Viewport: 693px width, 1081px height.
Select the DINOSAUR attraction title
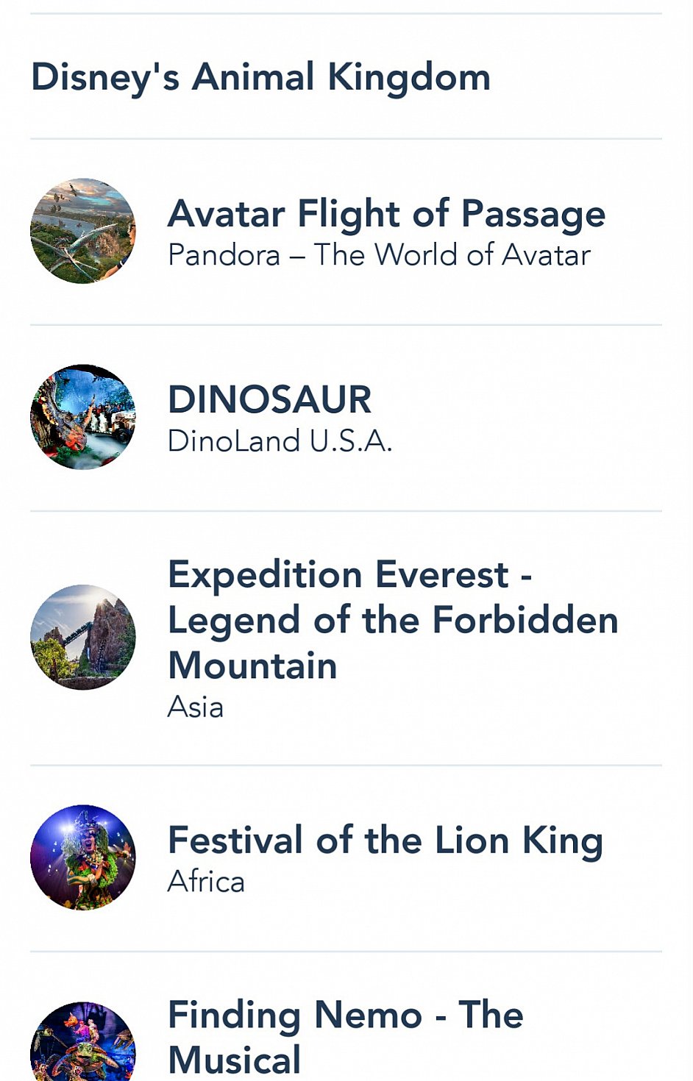[269, 399]
